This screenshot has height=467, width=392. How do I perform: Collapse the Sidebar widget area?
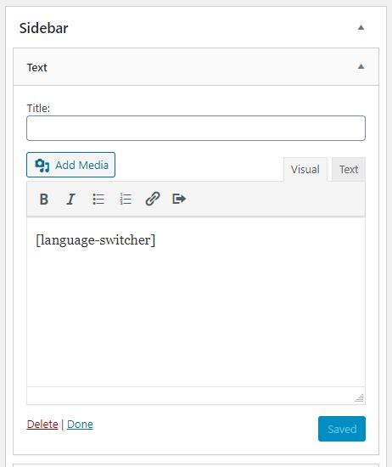point(361,28)
